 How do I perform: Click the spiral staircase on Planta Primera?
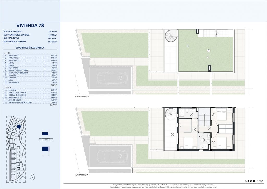pyautogui.click(x=171, y=114)
